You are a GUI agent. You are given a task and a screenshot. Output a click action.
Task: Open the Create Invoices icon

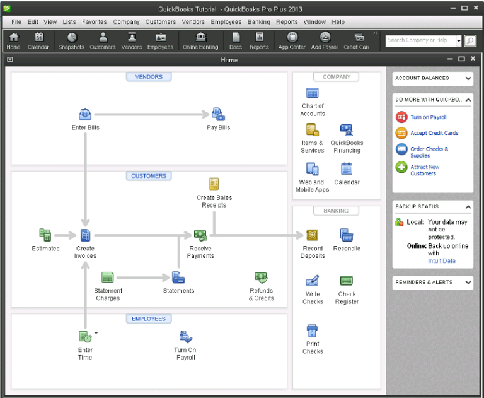85,235
